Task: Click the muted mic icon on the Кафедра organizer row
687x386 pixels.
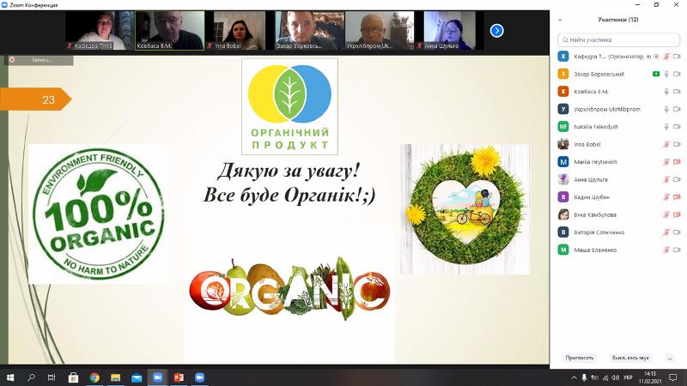Action: tap(666, 57)
